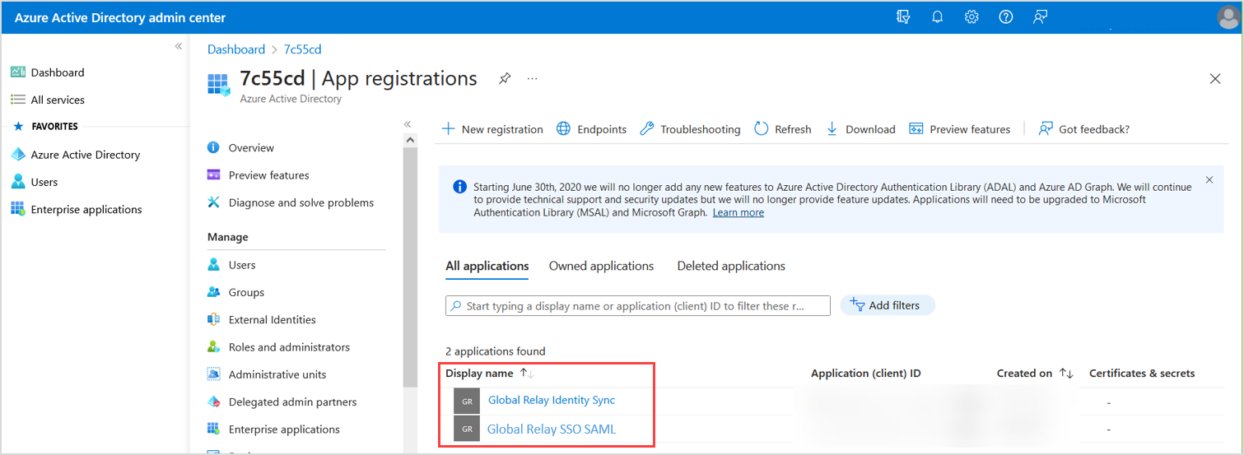Image resolution: width=1244 pixels, height=455 pixels.
Task: Click the 7c55cd breadcrumb link
Action: pyautogui.click(x=302, y=49)
